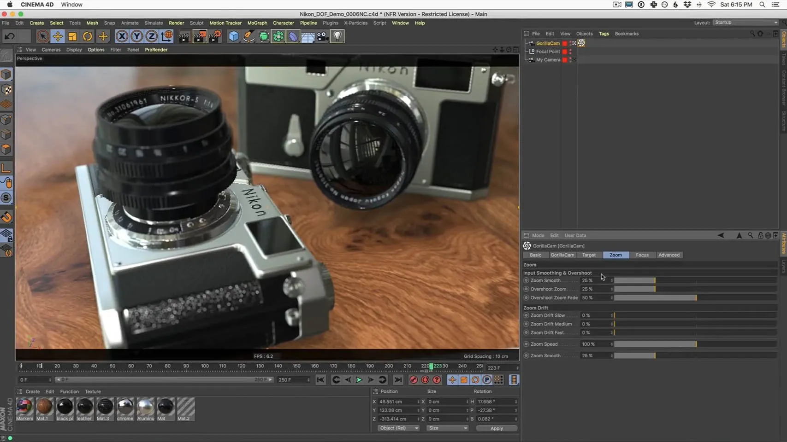Activate the Scale tool in top toolbar
Viewport: 787px width, 442px height.
pos(72,36)
